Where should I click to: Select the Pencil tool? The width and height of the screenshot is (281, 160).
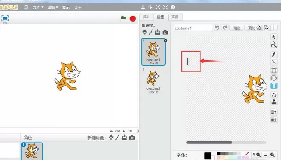[274, 55]
